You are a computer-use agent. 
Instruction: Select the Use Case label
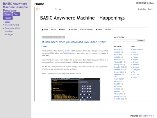coord(136,75)
